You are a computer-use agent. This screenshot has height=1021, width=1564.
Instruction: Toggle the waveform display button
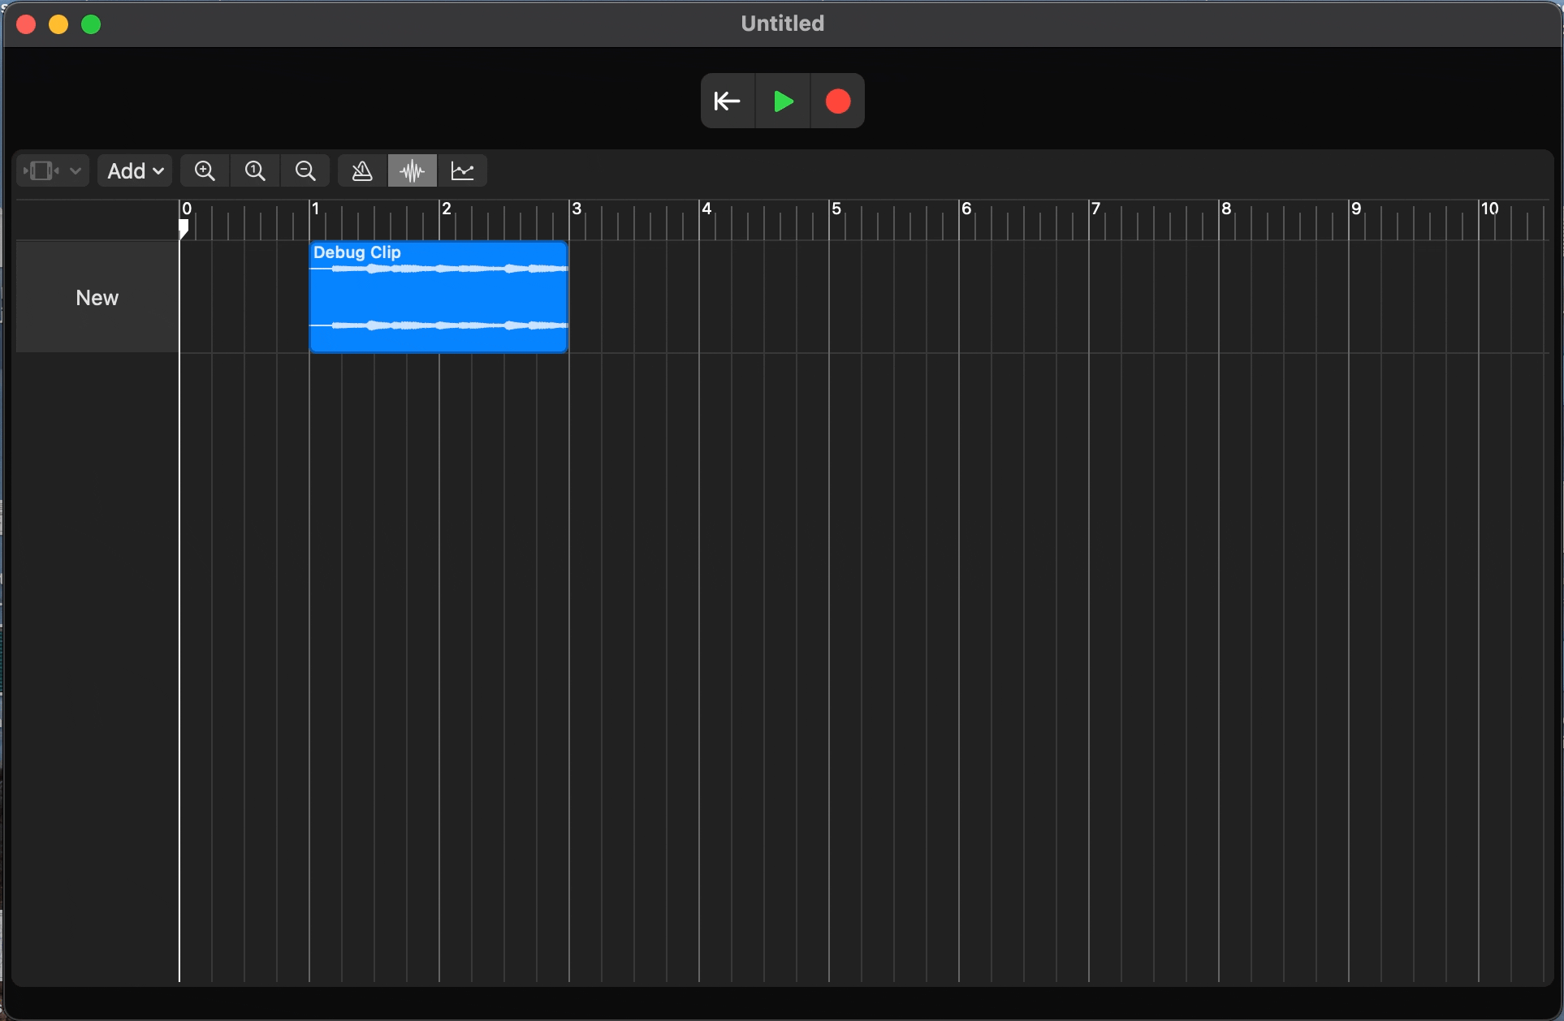coord(413,170)
